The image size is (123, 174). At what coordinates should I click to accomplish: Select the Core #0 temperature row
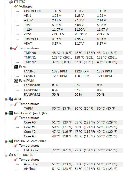(73, 122)
